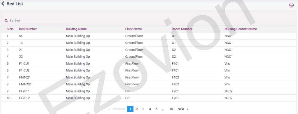Go to page 4 in pagination

click(x=150, y=109)
